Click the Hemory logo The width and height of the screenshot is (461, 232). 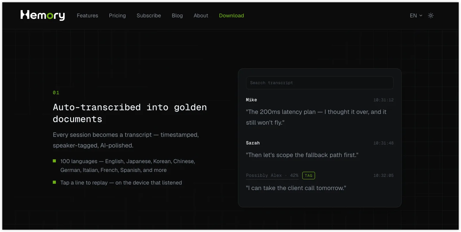(43, 15)
